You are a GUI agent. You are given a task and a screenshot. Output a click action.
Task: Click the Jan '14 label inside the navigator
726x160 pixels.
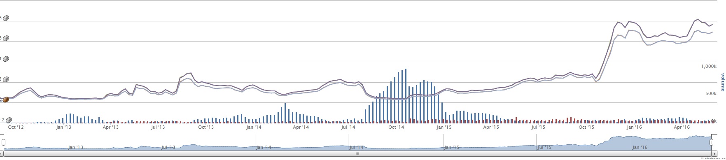(264, 147)
